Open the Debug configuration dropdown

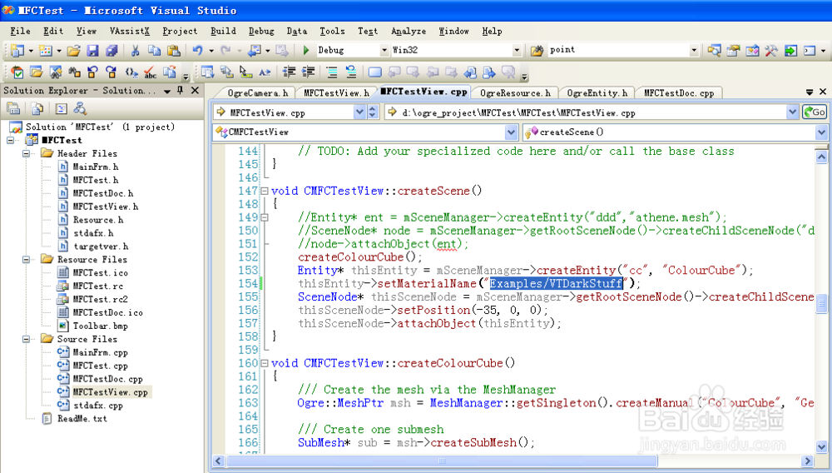(384, 51)
